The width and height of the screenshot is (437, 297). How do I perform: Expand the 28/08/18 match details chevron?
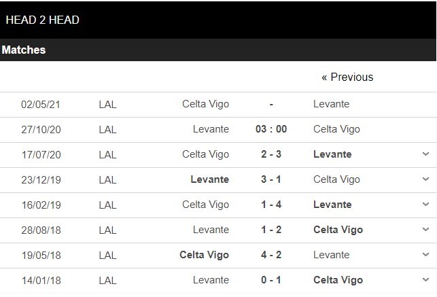(425, 230)
